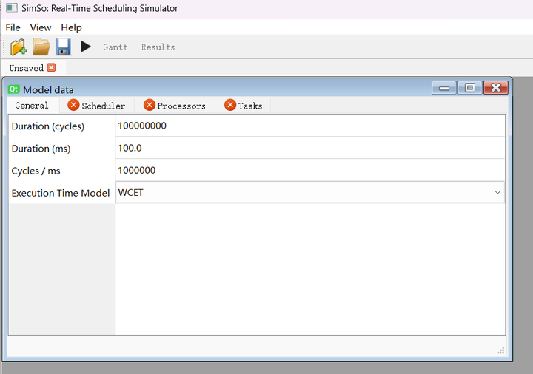This screenshot has width=533, height=374.
Task: Open an existing file with folder icon
Action: click(41, 47)
